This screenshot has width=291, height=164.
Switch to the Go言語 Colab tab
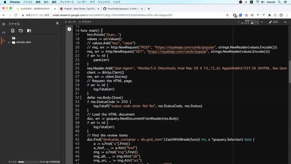coord(35,9)
